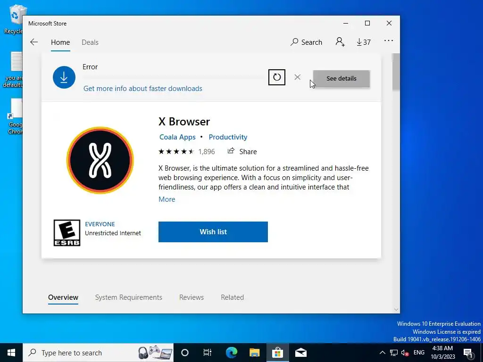
Task: Cancel the errored download
Action: point(297,77)
